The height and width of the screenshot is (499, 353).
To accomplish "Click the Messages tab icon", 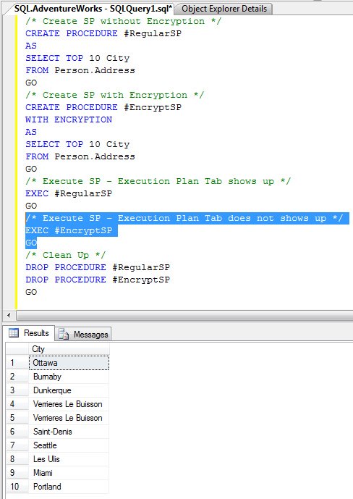I will click(64, 334).
